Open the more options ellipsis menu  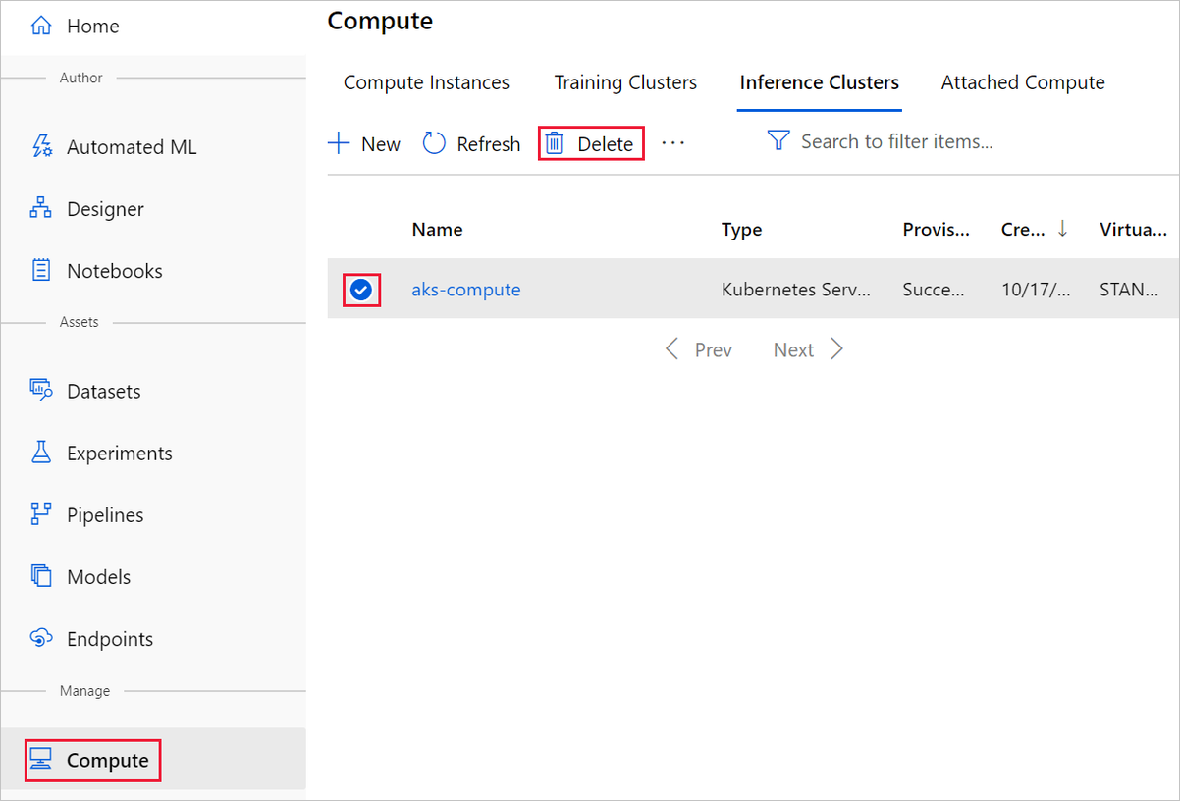pyautogui.click(x=673, y=143)
